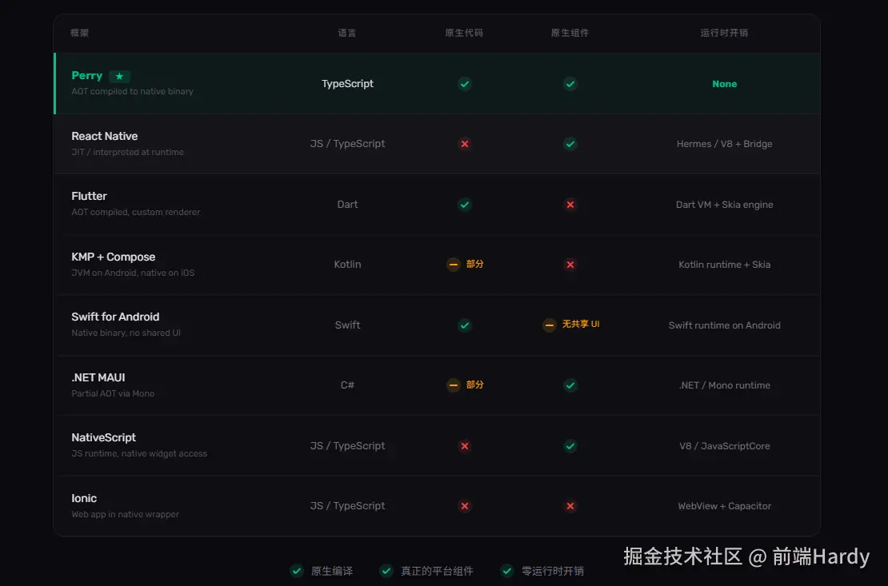Screen dimensions: 888x586
Task: Click Perry's native code green checkmark
Action: click(x=464, y=84)
